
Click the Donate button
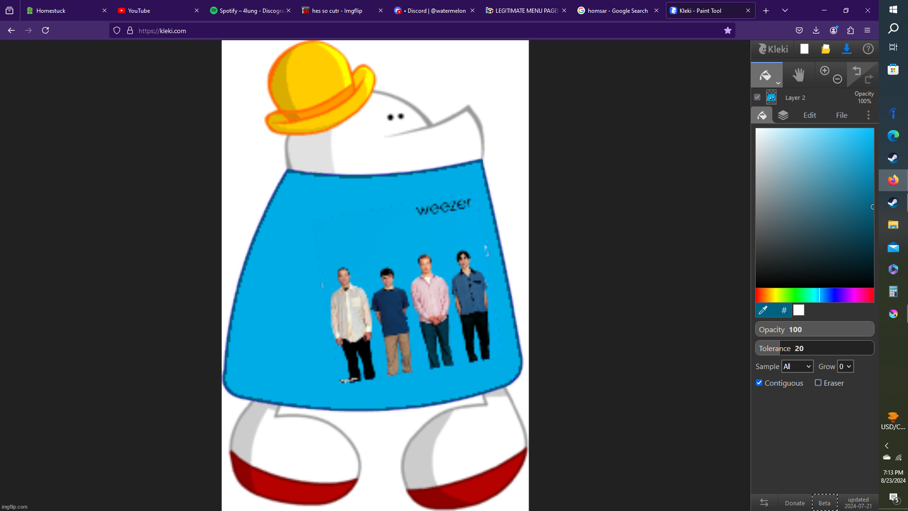click(794, 503)
